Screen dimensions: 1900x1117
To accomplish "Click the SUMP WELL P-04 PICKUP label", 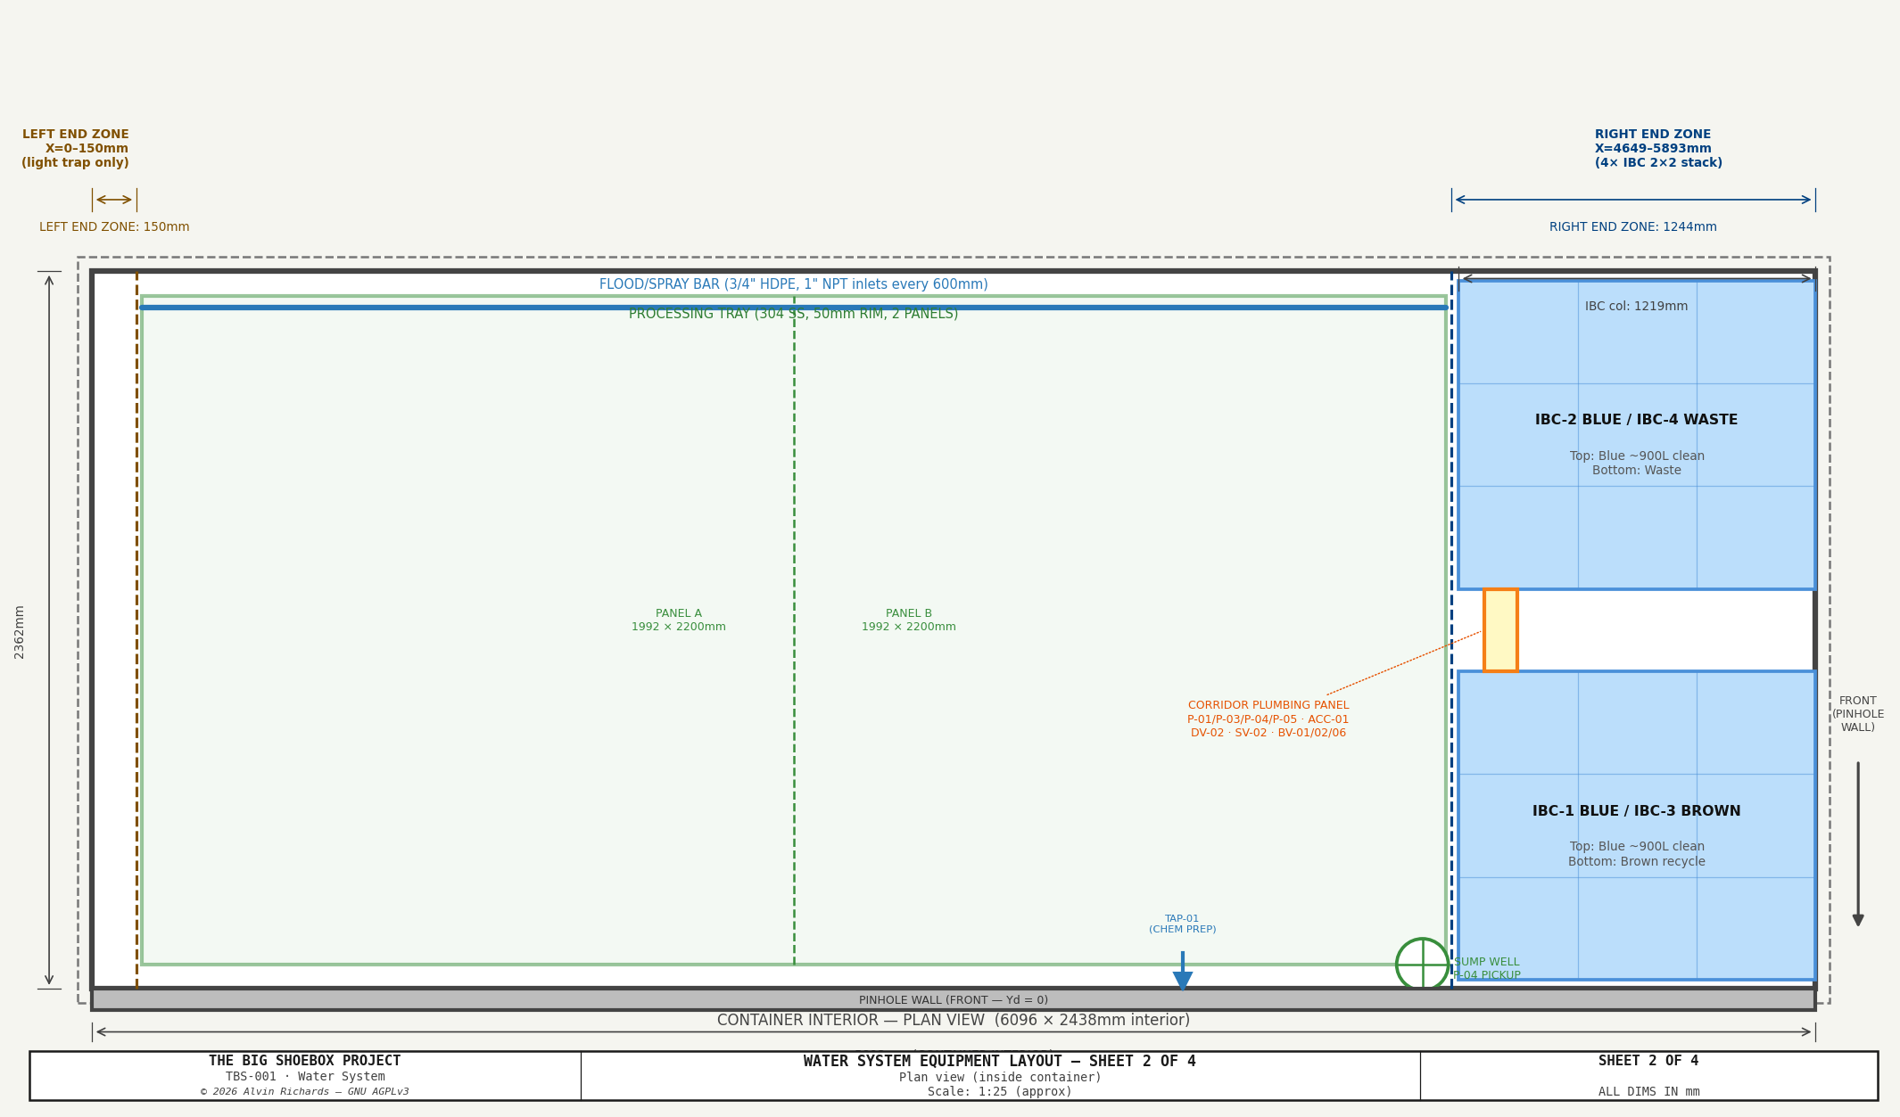I will click(x=1487, y=969).
